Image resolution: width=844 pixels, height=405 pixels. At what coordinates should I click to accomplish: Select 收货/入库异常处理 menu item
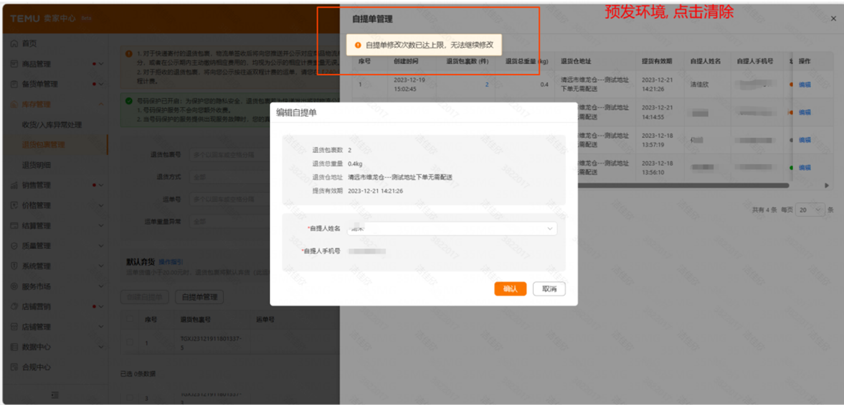point(52,125)
